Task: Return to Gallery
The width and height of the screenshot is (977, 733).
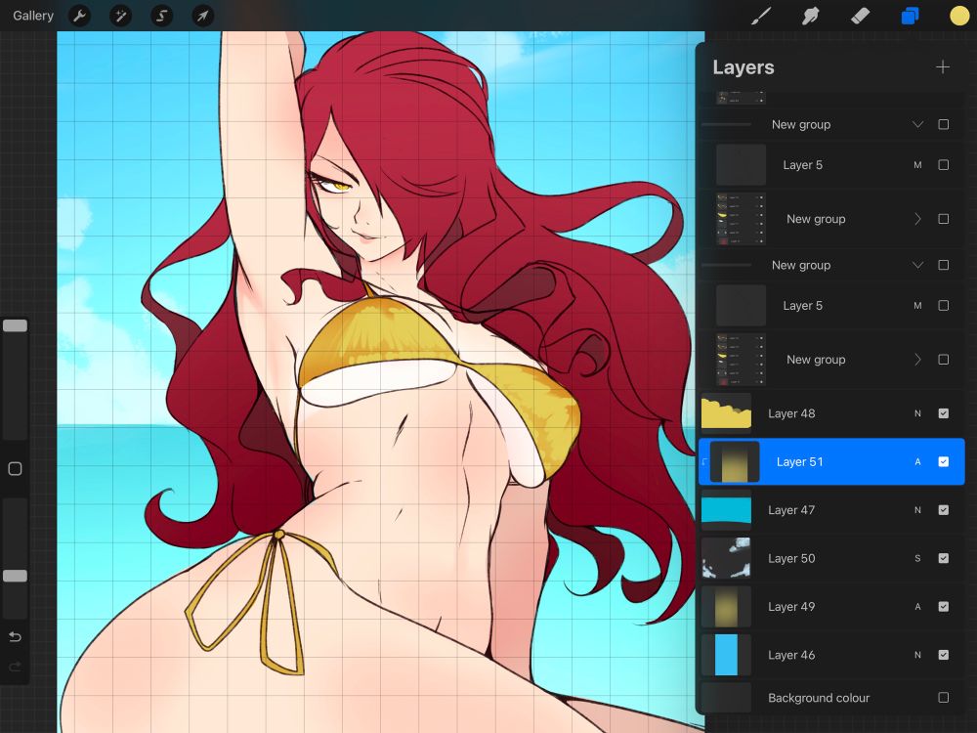Action: click(x=33, y=16)
